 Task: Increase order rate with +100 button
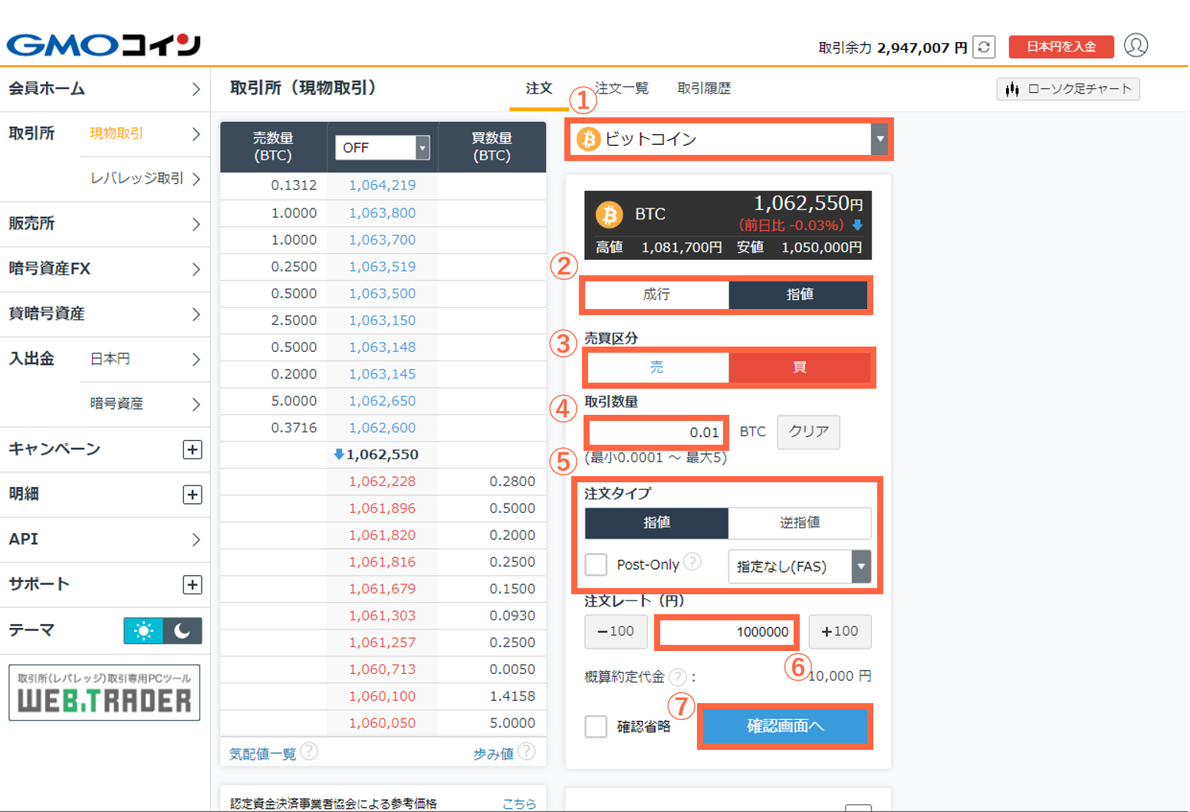tap(840, 632)
